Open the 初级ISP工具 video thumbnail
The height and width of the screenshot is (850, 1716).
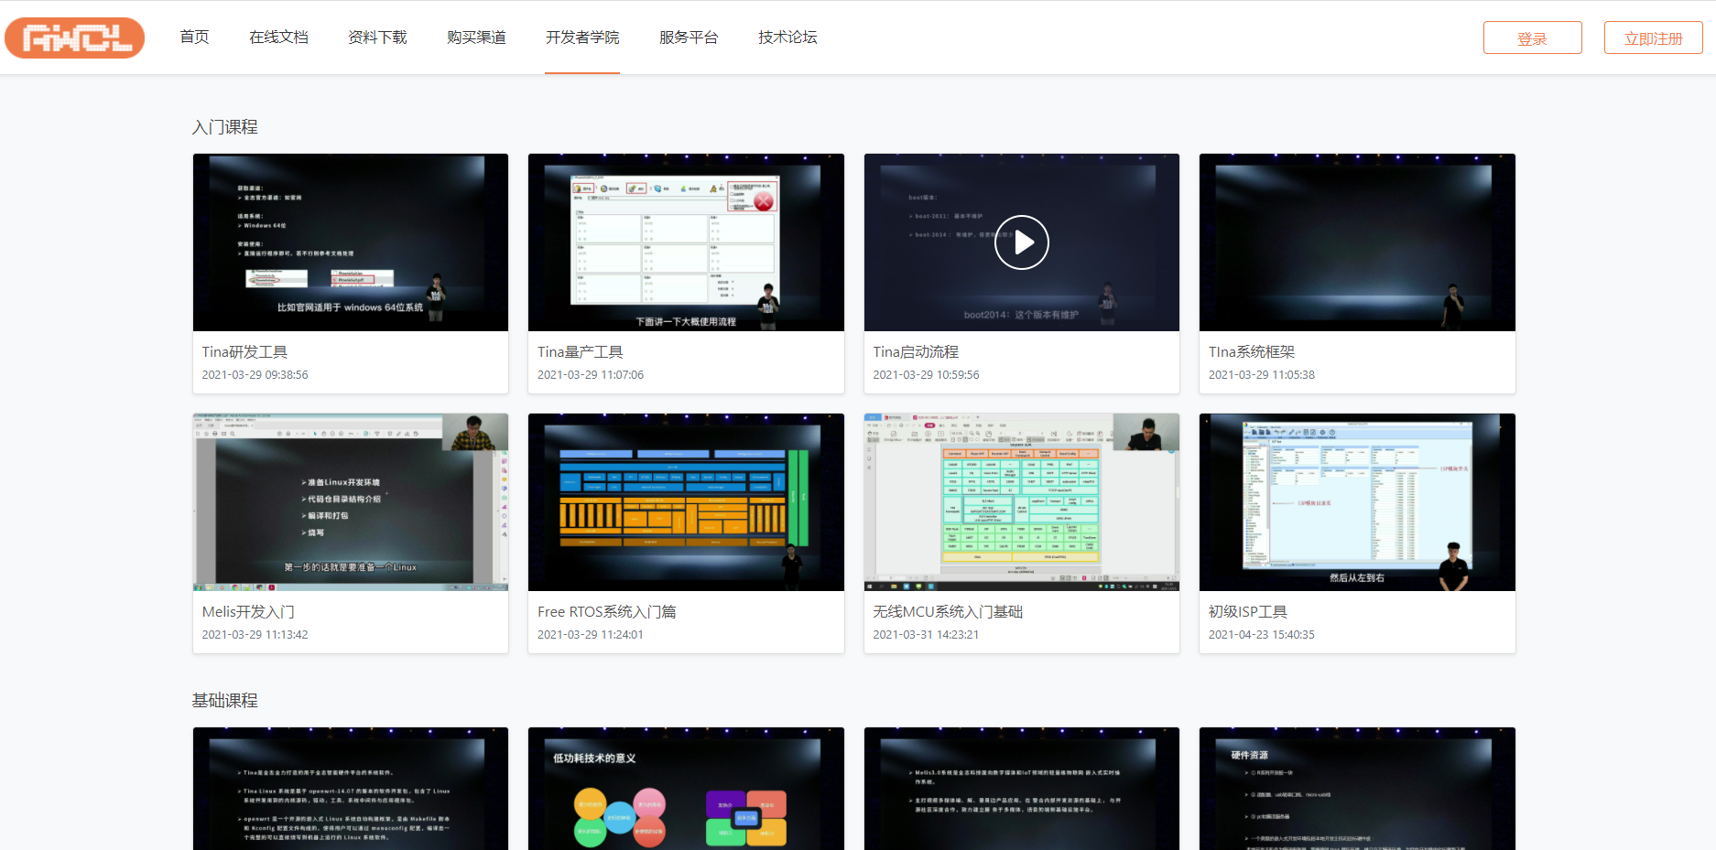pyautogui.click(x=1357, y=502)
